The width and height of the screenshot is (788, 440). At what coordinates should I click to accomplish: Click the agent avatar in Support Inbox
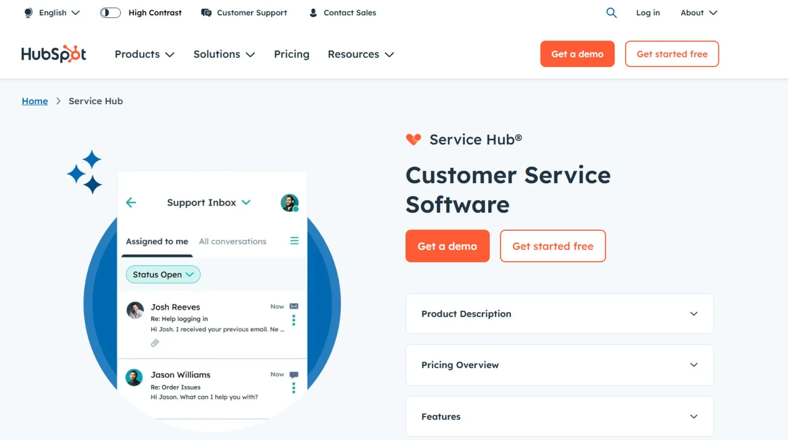click(290, 203)
